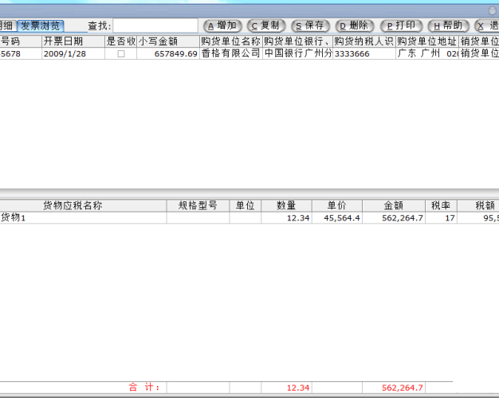Image resolution: width=499 pixels, height=398 pixels.
Task: Switch to the 发票浏览 tab
Action: 40,25
